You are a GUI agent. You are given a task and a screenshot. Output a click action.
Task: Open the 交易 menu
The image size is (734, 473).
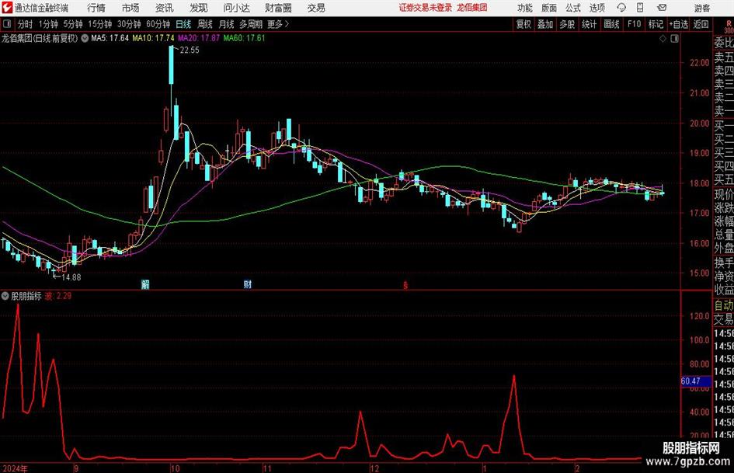pos(316,8)
